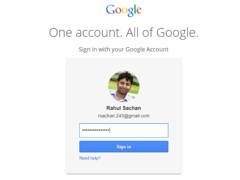Click the "One account. All of Google." heading
240x180 pixels.
(x=123, y=32)
